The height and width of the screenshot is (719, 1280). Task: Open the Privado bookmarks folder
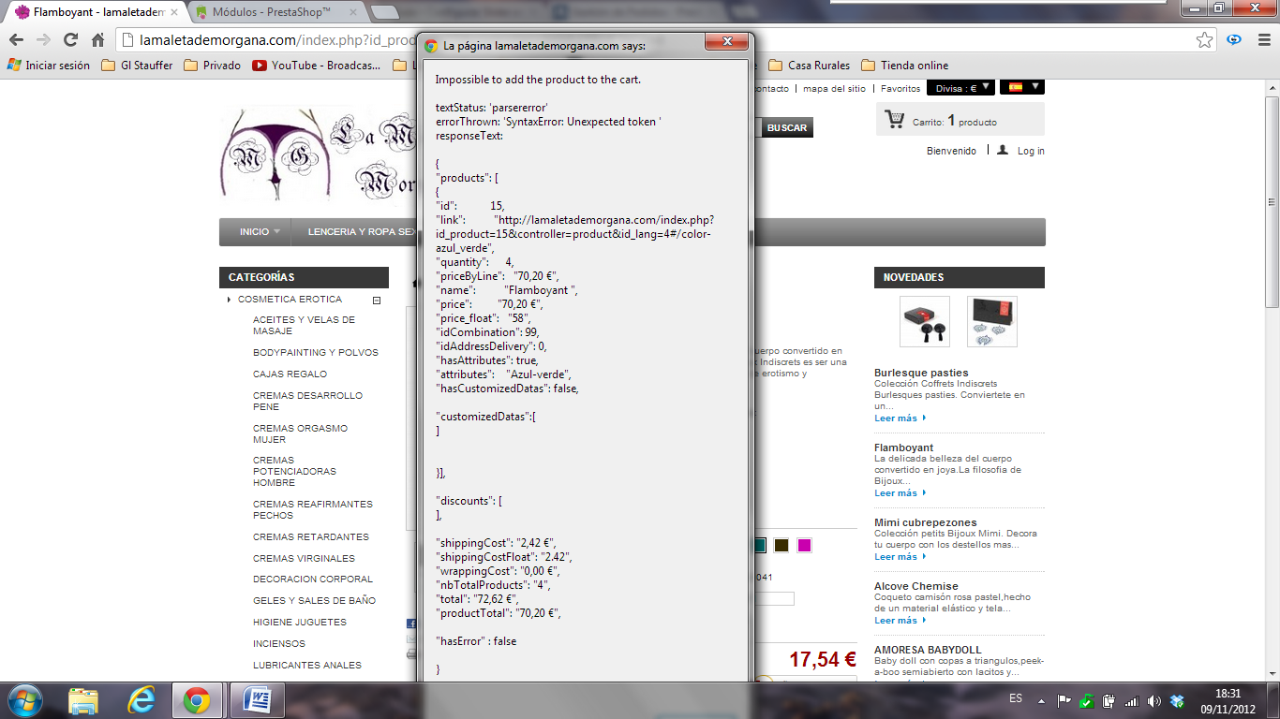[x=213, y=66]
